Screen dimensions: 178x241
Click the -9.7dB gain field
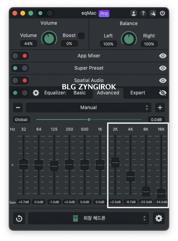131,202
